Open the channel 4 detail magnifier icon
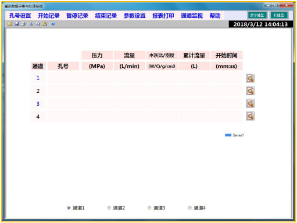 (x=250, y=116)
